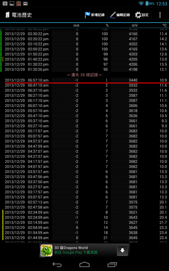Screen dimensions: 169x271
Task: Select the 06:07:10 am record row
Action: [x=84, y=105]
